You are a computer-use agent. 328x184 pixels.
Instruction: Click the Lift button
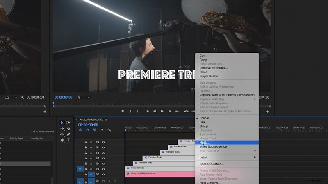(186, 111)
